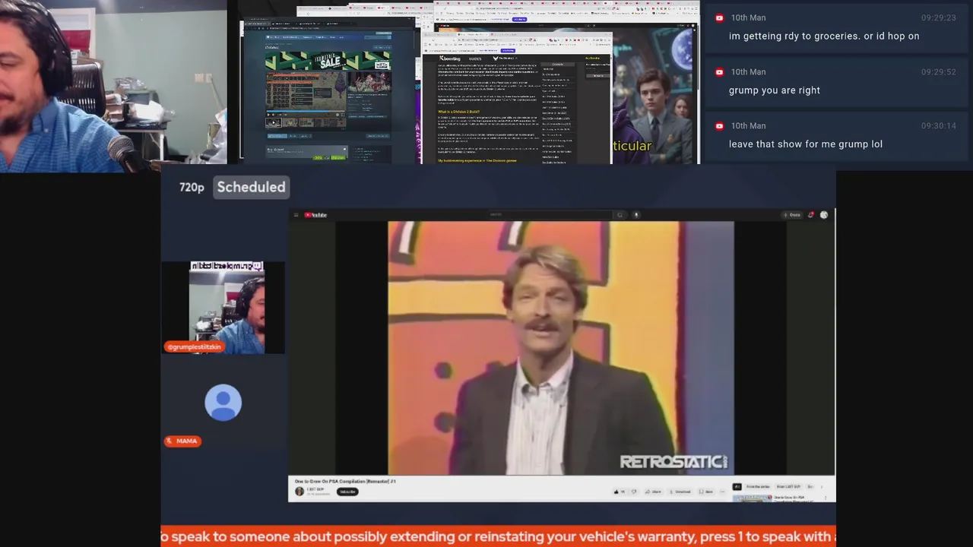The height and width of the screenshot is (547, 973).
Task: Select the 'All' chip in YouTube sidebar
Action: 737,487
